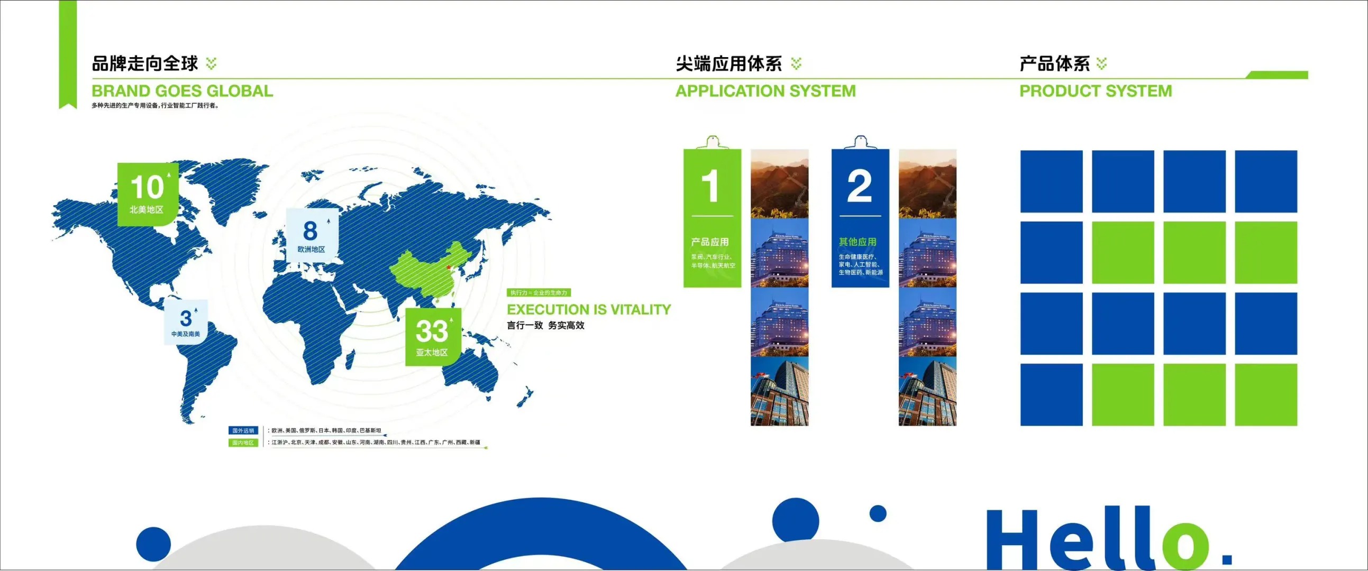Select the 3 中美及南美 map label
1368x571 pixels.
tap(185, 322)
